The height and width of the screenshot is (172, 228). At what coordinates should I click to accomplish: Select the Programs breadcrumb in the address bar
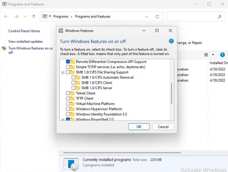click(61, 17)
